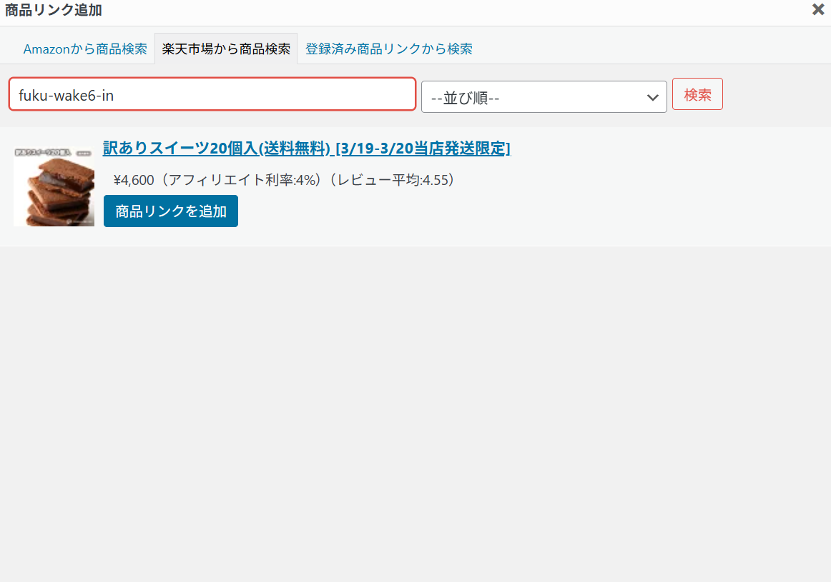Screen dimensions: 831x582
Task: Click the 商品リンク追加 dialog title
Action: tap(54, 10)
